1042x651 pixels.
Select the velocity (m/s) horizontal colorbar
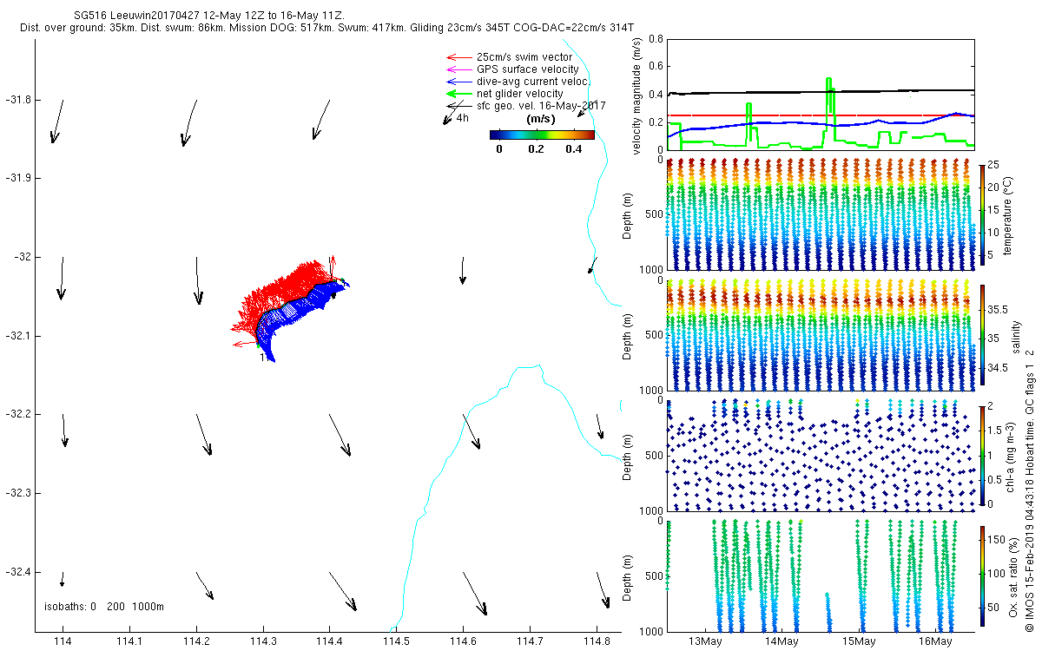click(x=542, y=135)
